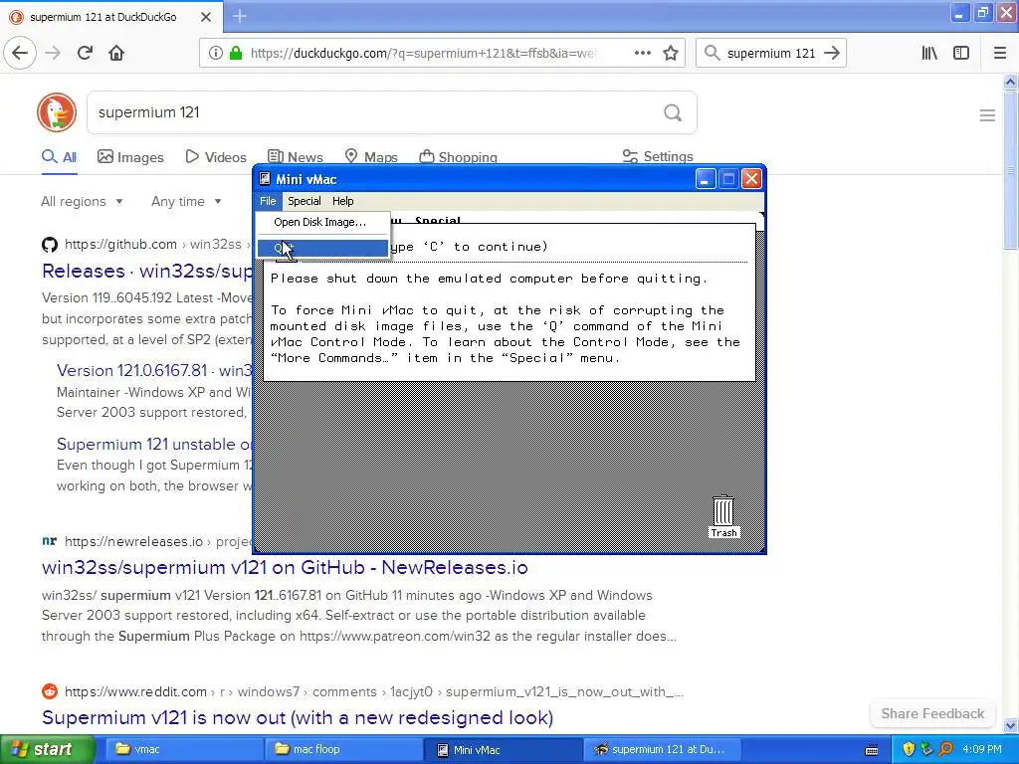Viewport: 1019px width, 764px height.
Task: Select the supermium 121 taskbar button
Action: pos(660,749)
